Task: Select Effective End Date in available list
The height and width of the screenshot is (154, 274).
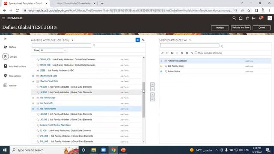Action: [86, 76]
